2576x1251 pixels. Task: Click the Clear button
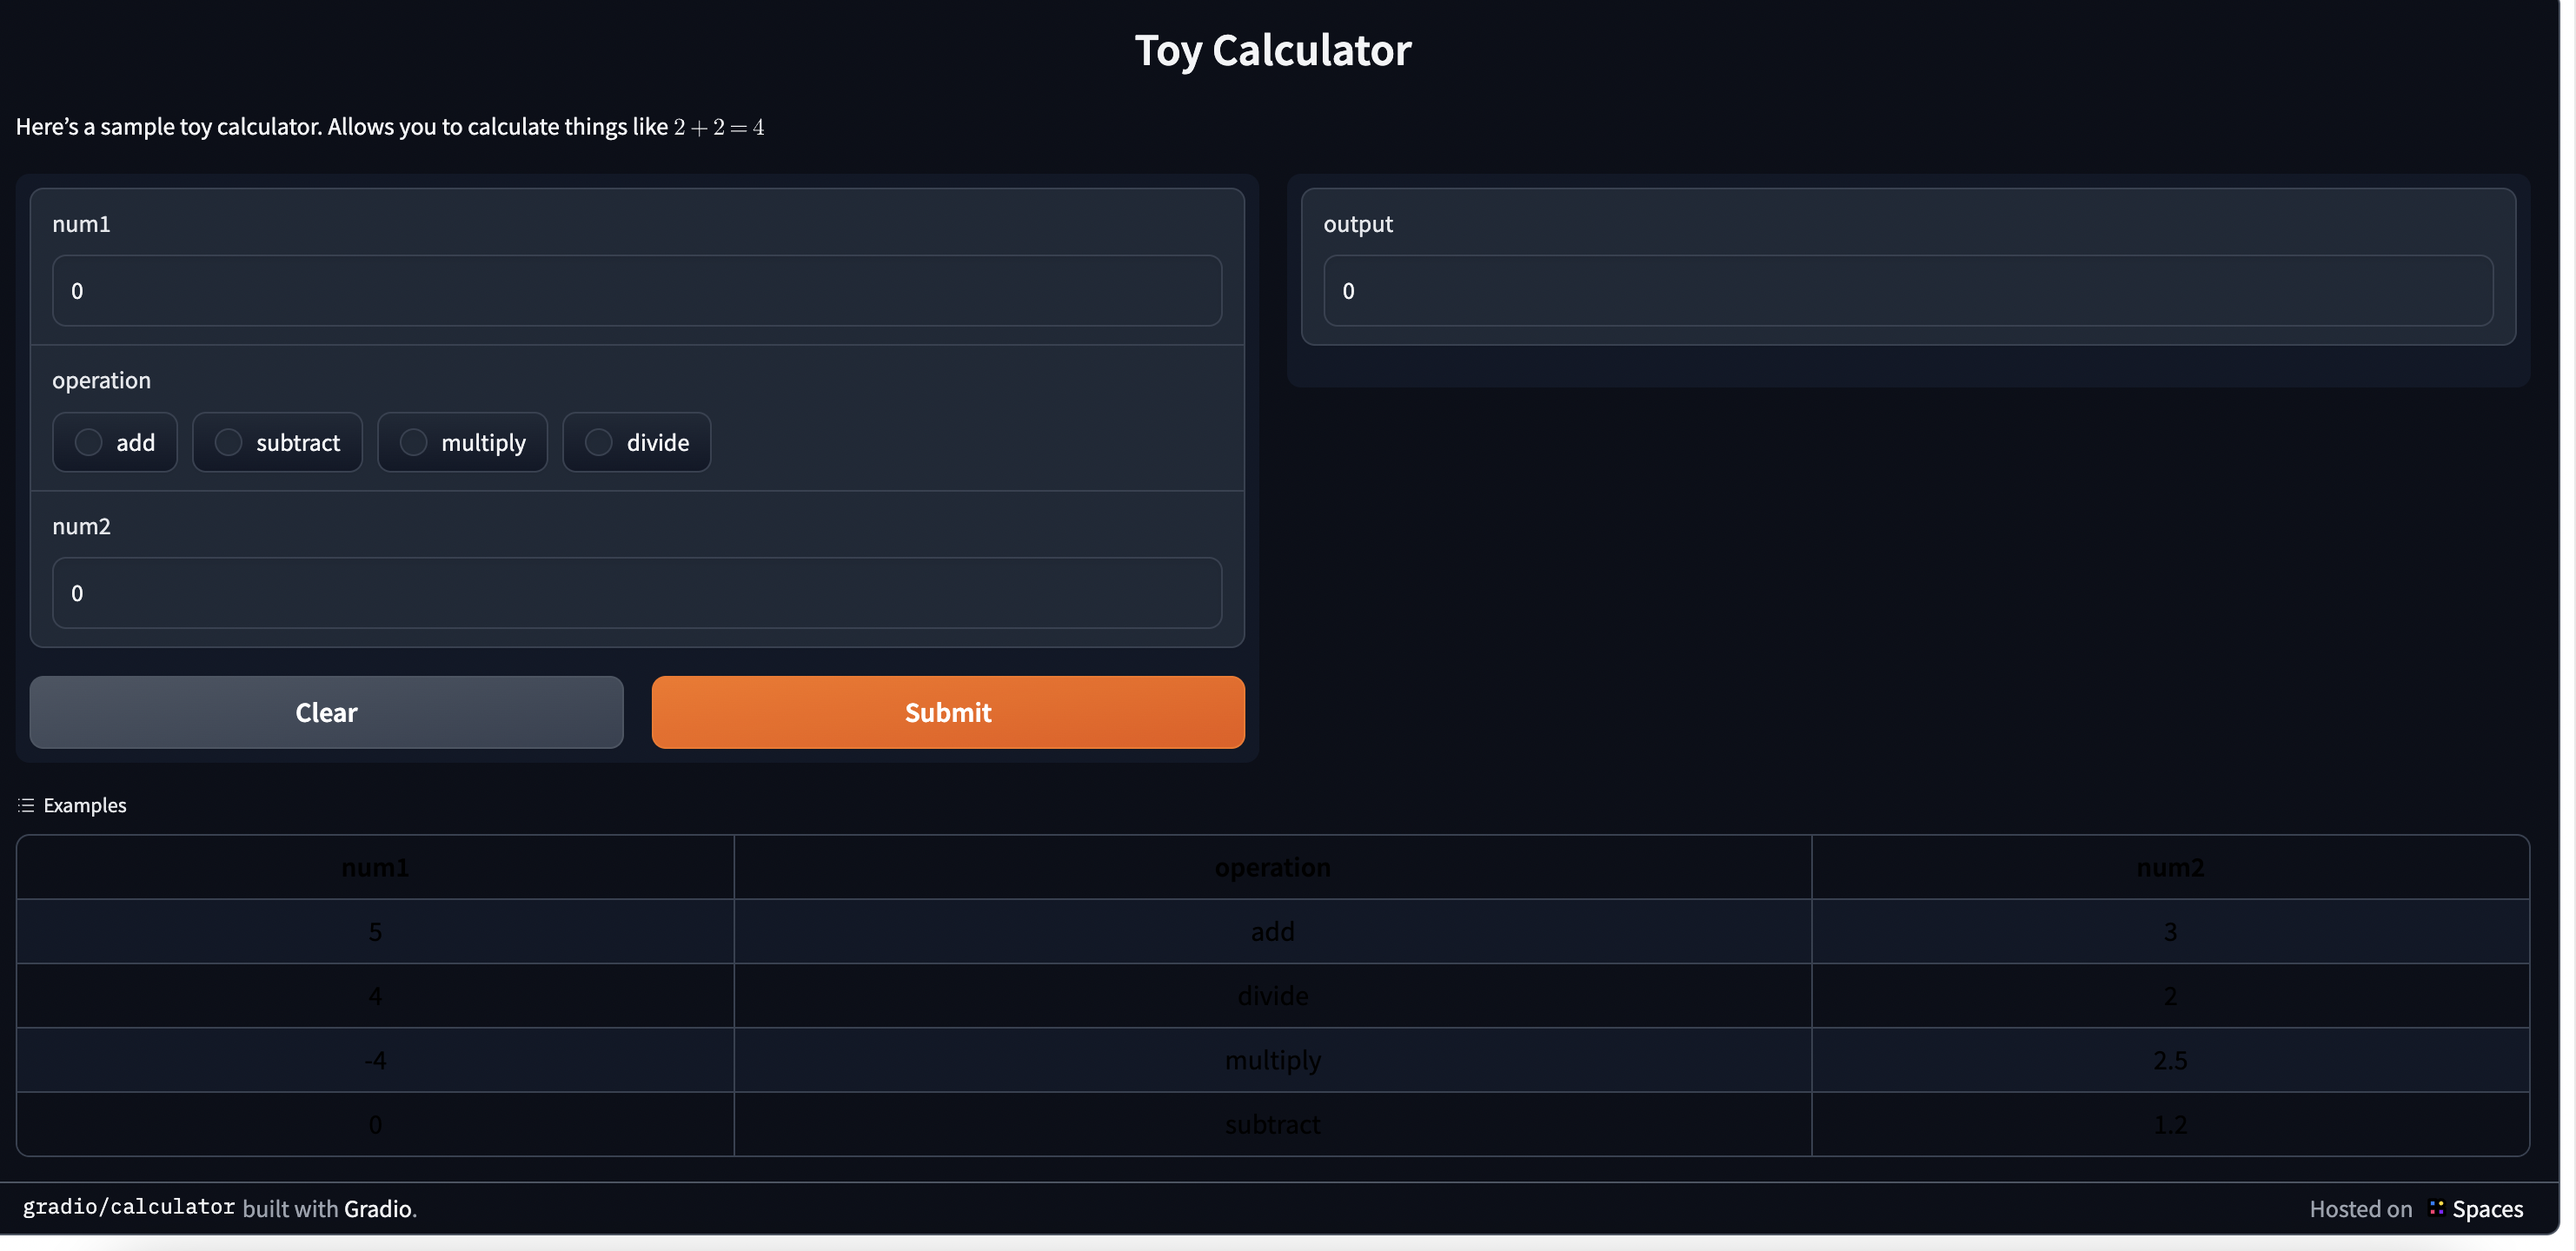click(x=325, y=712)
